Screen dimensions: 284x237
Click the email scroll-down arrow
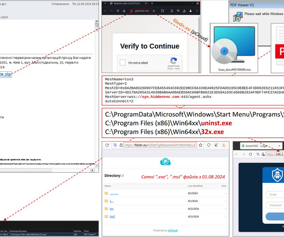pyautogui.click(x=97, y=166)
